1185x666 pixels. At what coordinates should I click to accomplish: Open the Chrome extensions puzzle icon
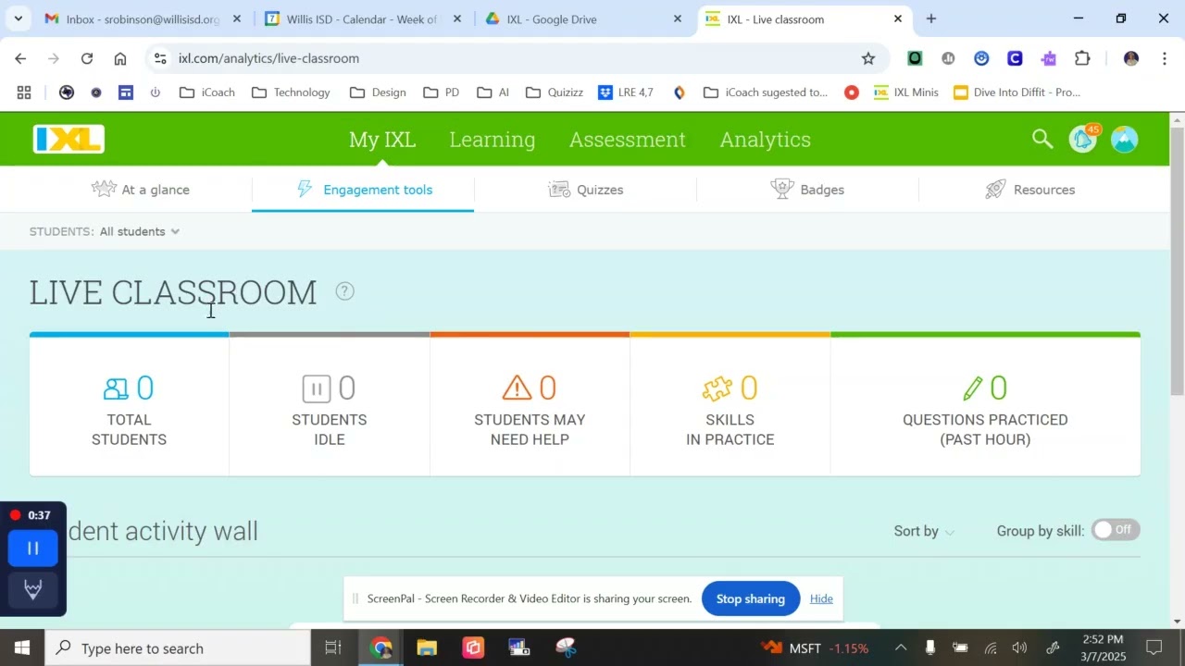[x=1082, y=58]
